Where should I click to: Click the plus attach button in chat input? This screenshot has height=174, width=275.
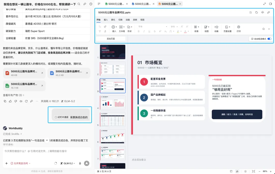6,163
